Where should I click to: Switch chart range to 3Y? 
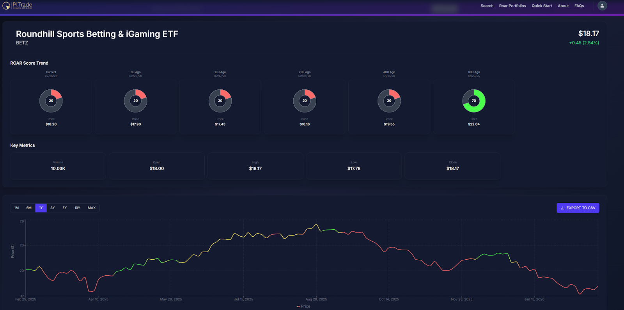pyautogui.click(x=53, y=208)
